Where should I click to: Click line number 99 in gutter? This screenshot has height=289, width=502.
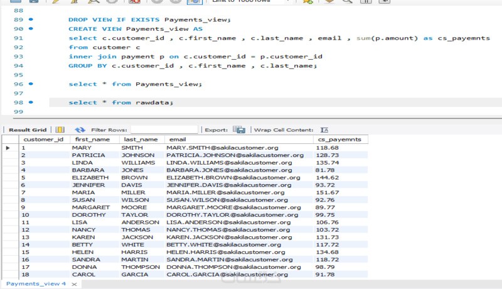point(18,112)
